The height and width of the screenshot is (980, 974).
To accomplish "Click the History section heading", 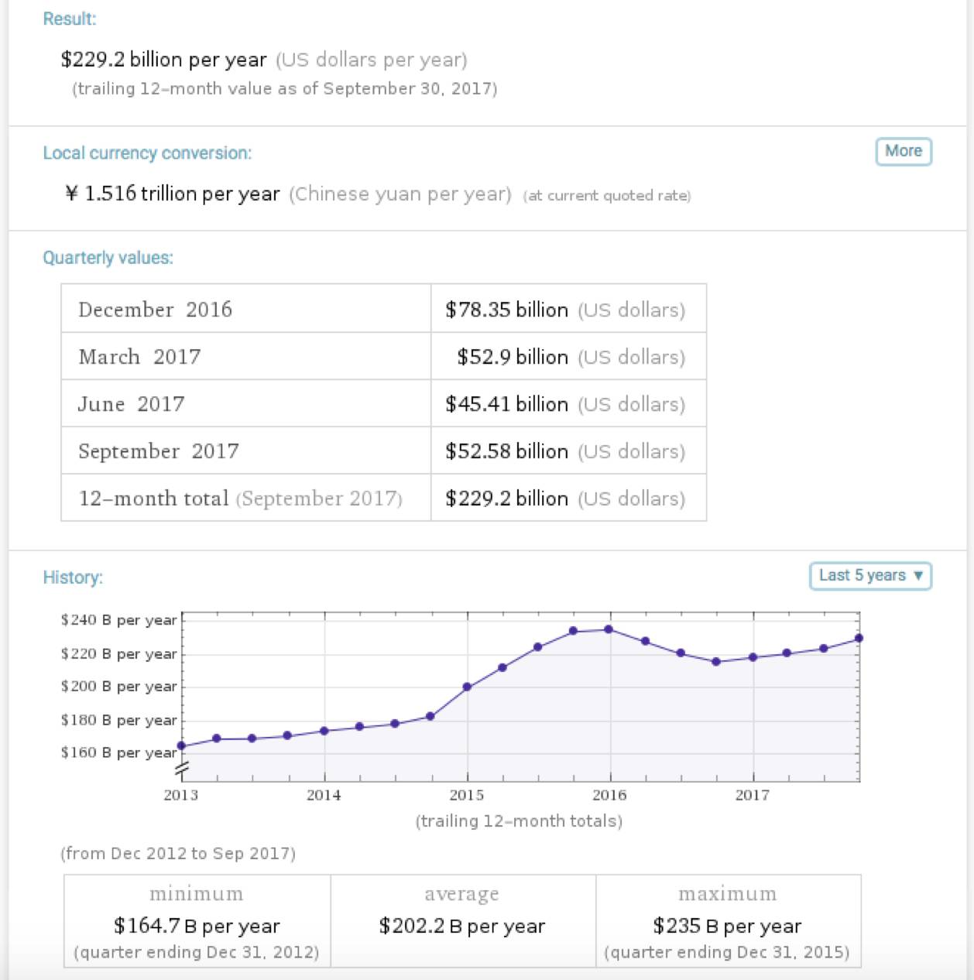I will pos(73,577).
